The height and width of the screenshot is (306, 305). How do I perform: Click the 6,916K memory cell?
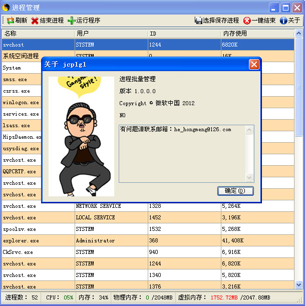(x=257, y=252)
